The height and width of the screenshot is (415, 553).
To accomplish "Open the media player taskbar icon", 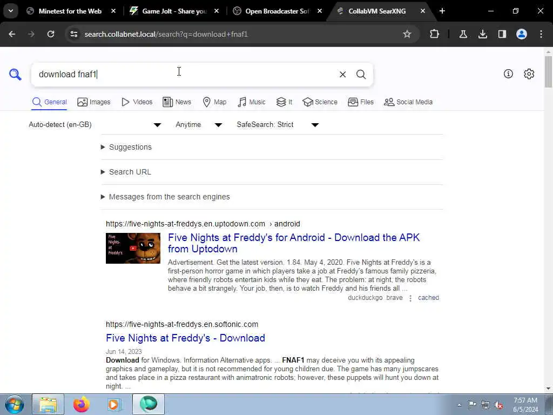I will [114, 404].
